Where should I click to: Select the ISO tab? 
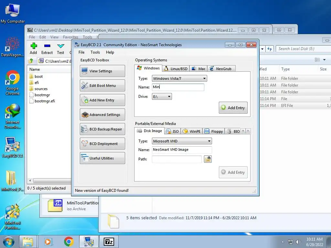click(172, 131)
